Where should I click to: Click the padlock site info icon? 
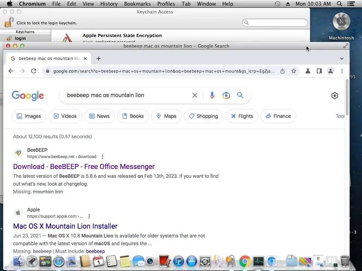pyautogui.click(x=48, y=71)
